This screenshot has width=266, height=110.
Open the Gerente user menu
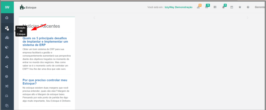(x=260, y=7)
